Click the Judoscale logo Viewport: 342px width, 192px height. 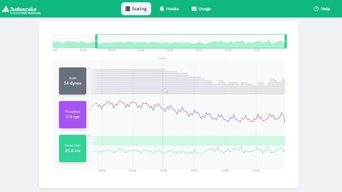tap(21, 10)
